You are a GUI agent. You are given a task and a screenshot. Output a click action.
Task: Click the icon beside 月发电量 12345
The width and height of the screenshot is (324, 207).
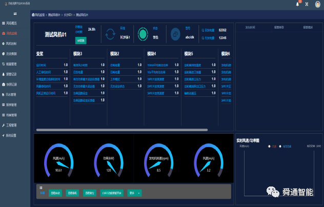coord(202,38)
